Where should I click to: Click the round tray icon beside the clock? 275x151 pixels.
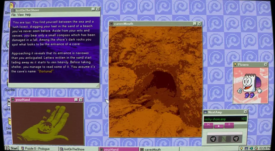pyautogui.click(x=256, y=148)
